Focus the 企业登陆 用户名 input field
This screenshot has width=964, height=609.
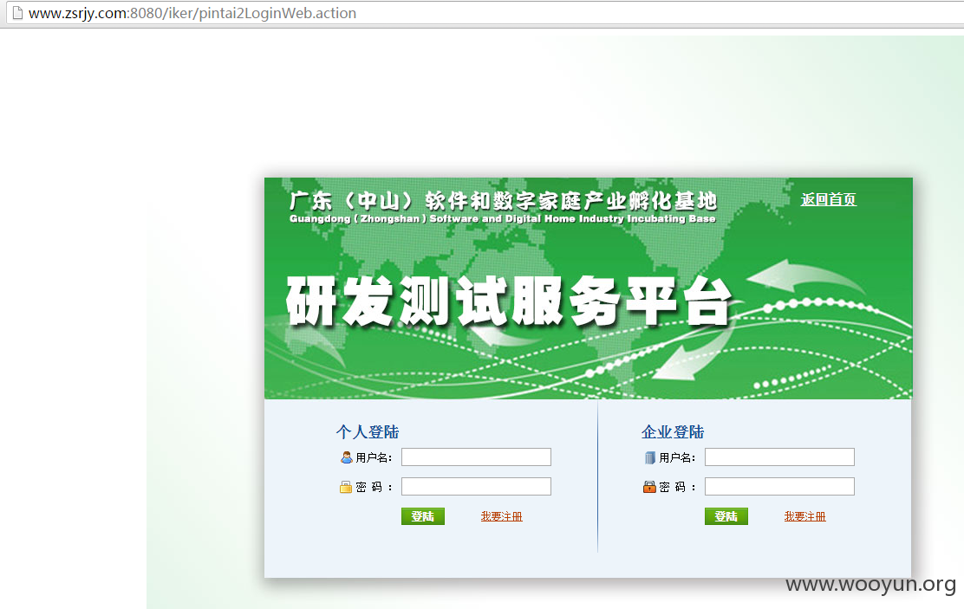779,457
